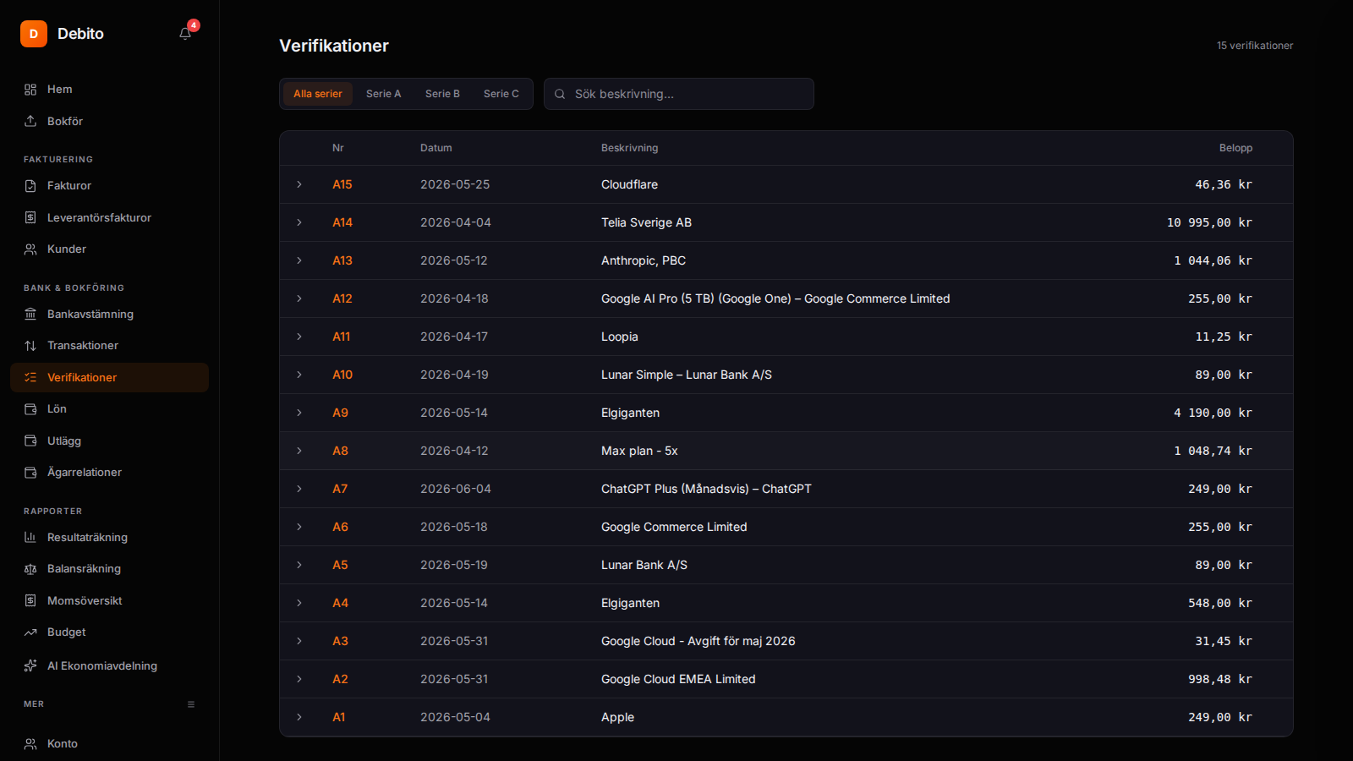
Task: Open Bokför in the sidebar
Action: point(109,122)
